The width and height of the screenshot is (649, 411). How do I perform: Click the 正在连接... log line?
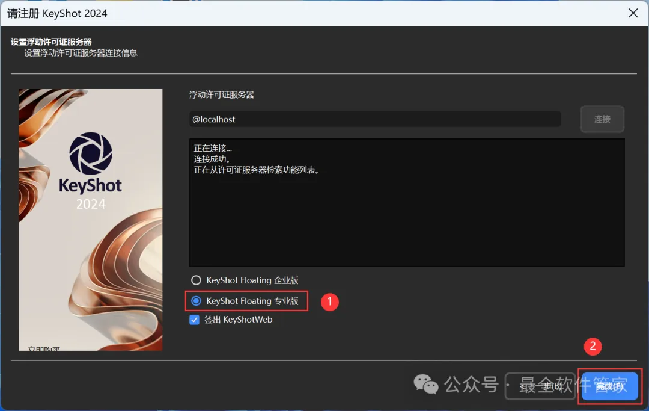pos(213,148)
